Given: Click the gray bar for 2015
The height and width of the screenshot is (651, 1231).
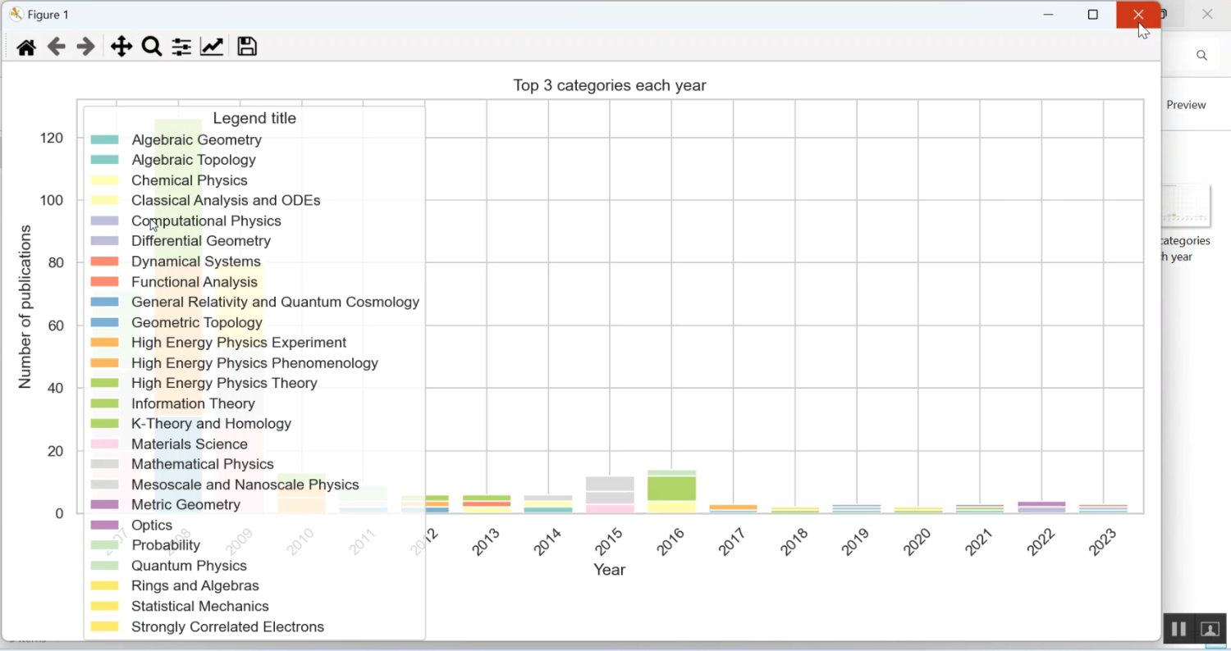Looking at the screenshot, I should [610, 489].
